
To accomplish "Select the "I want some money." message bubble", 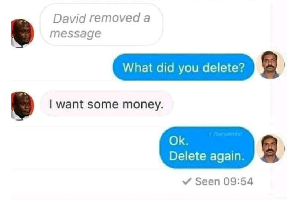I will [x=107, y=104].
